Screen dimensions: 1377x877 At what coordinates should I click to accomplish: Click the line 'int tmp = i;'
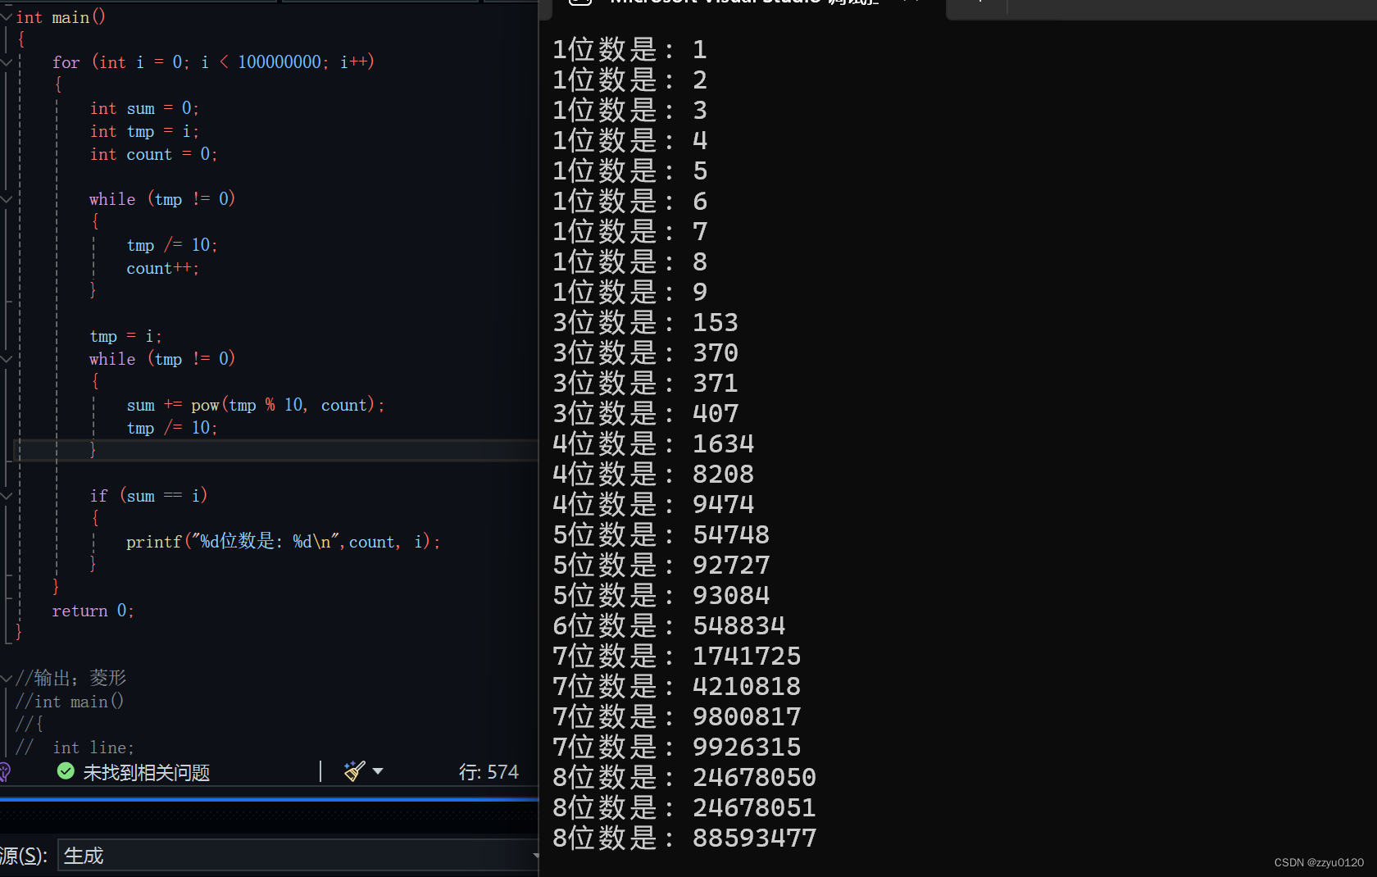pos(144,131)
